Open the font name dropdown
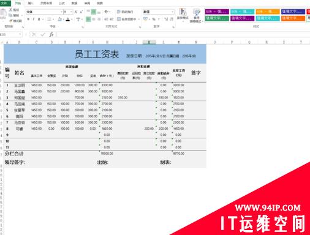The width and height of the screenshot is (310, 235). pyautogui.click(x=61, y=12)
